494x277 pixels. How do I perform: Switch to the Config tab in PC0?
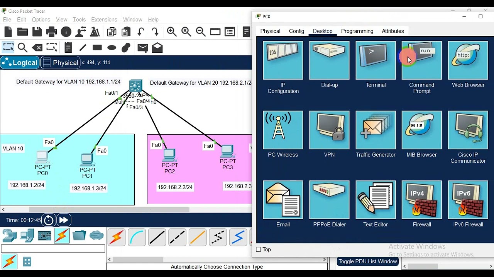click(296, 31)
